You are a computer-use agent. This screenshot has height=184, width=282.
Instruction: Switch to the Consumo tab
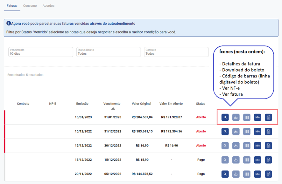[30, 6]
